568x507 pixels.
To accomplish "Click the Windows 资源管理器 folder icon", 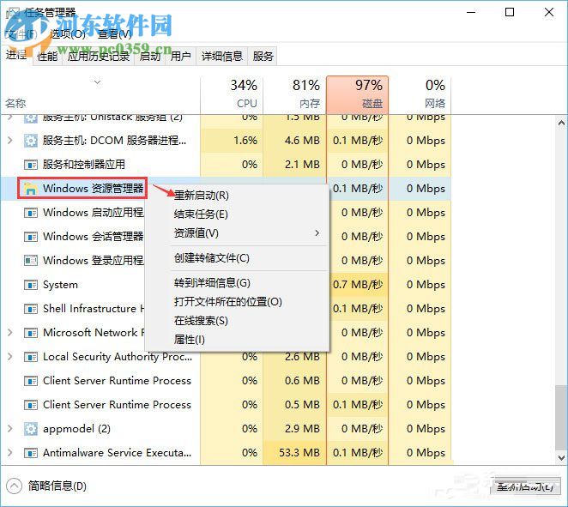I will point(30,189).
